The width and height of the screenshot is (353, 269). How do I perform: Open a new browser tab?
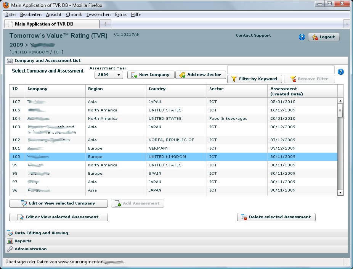click(x=105, y=24)
